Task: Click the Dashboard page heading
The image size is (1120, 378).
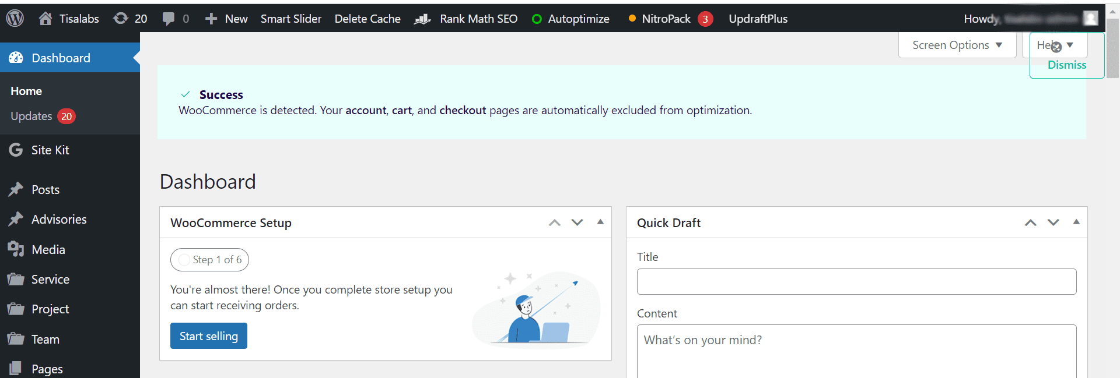Action: (208, 182)
